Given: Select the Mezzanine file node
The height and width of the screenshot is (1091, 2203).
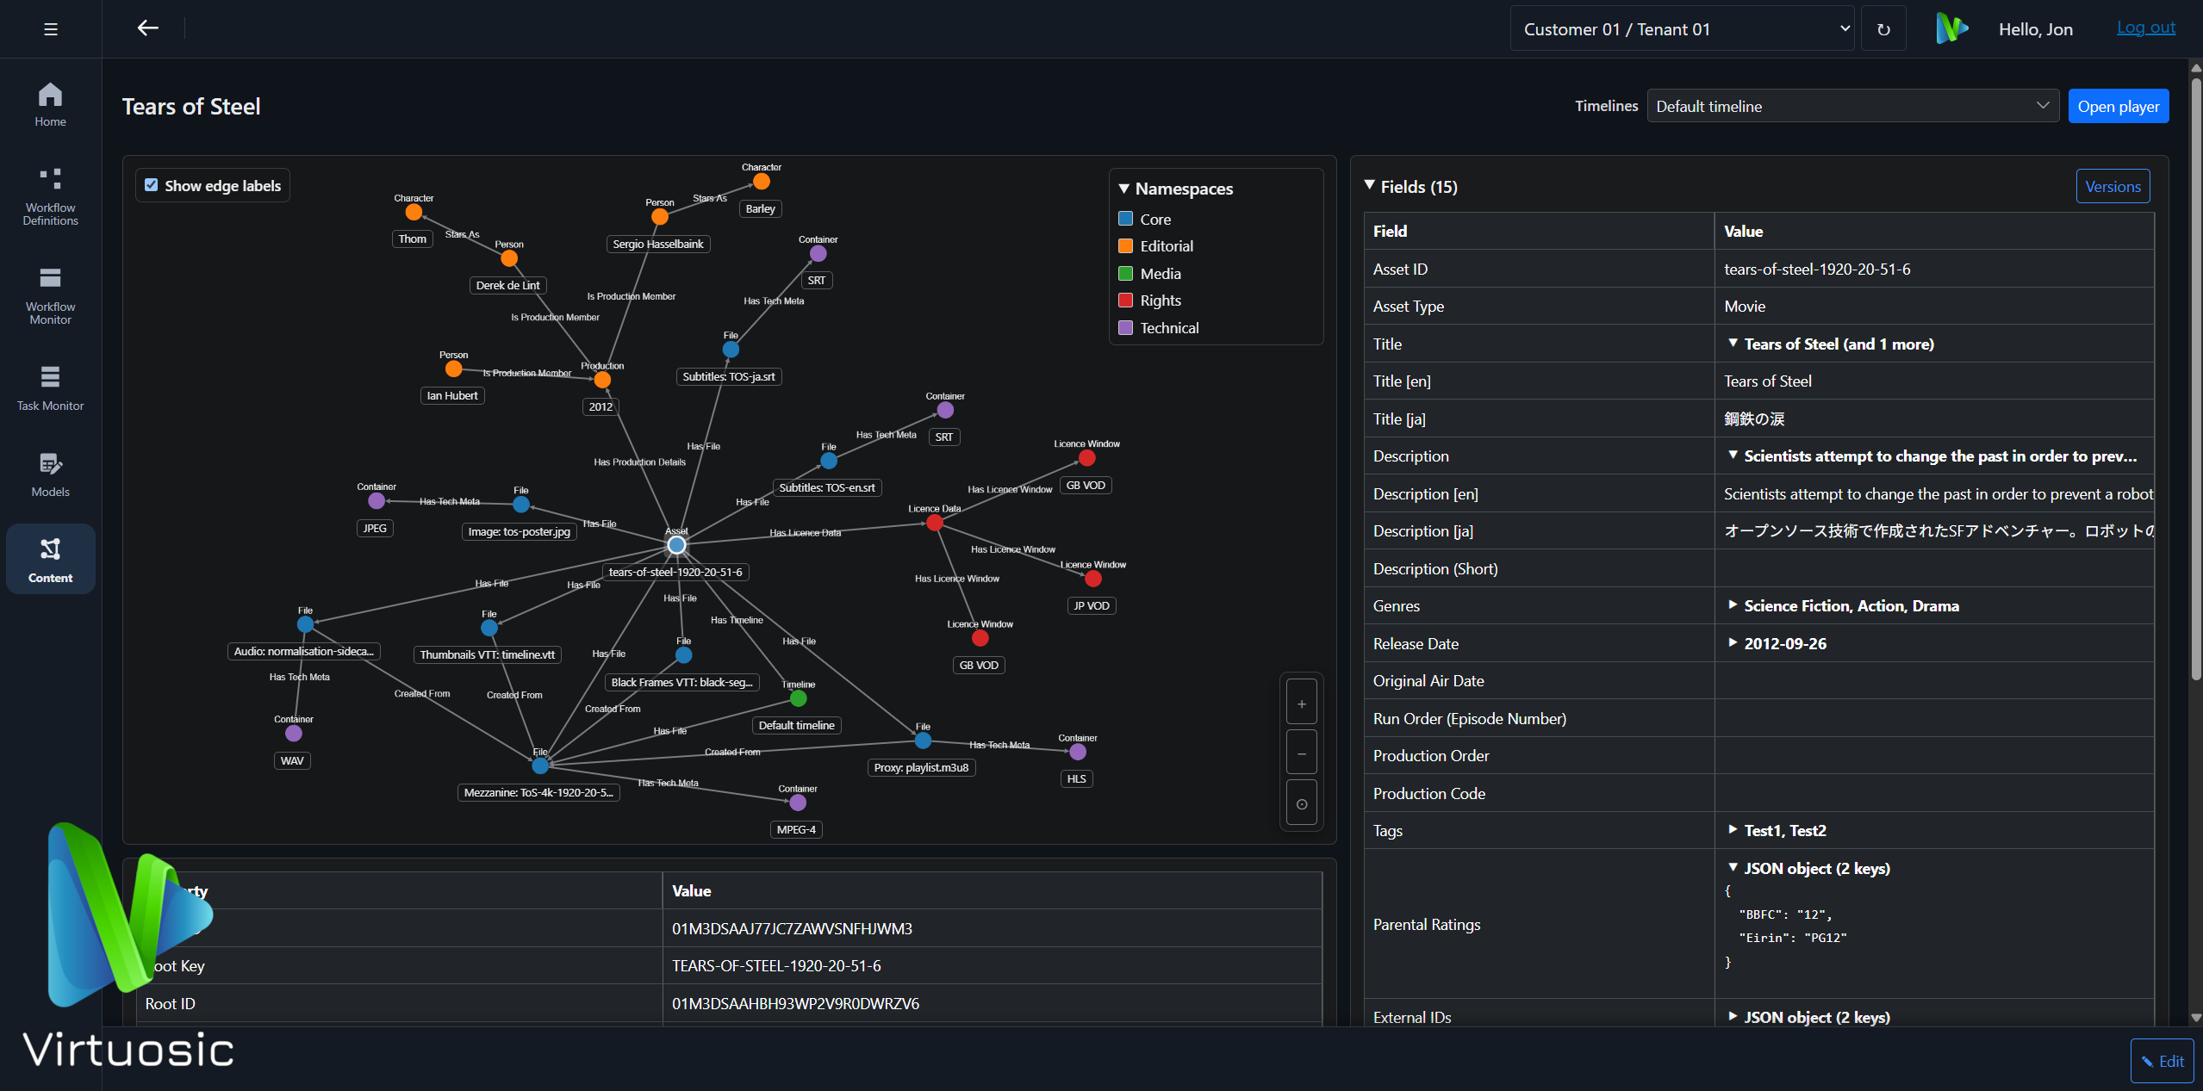Looking at the screenshot, I should pyautogui.click(x=540, y=766).
